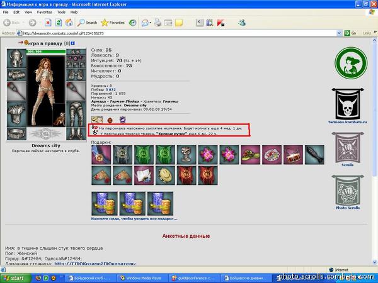Click the Forward arrow button

[x=33, y=23]
